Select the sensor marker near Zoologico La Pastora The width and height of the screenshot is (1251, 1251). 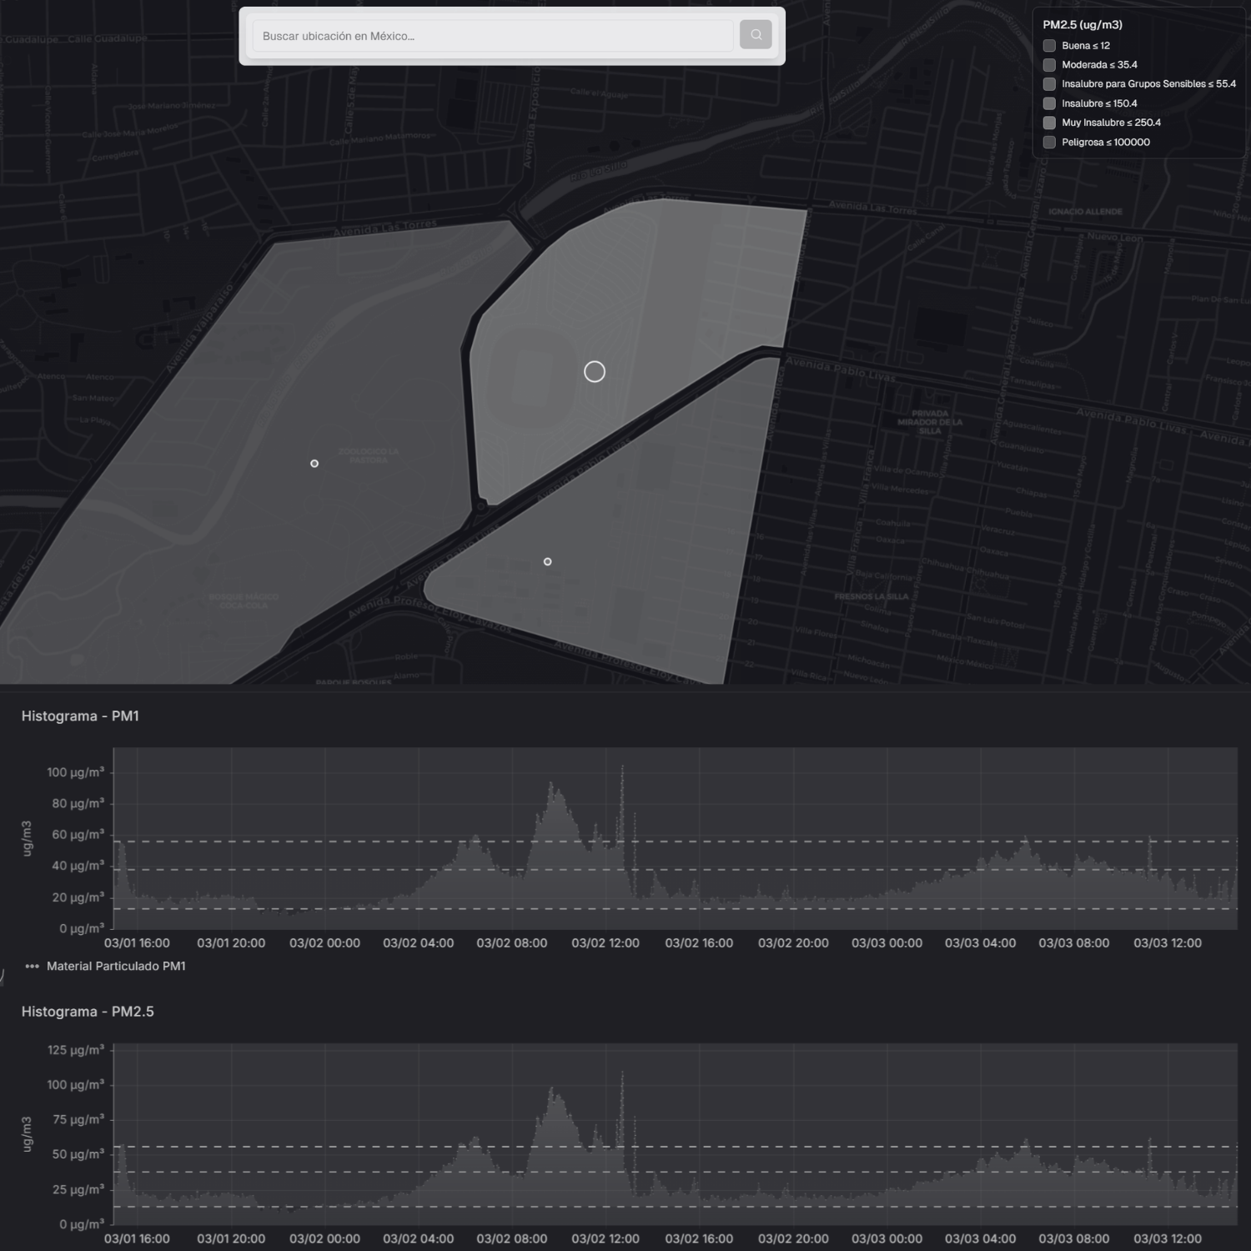point(314,464)
